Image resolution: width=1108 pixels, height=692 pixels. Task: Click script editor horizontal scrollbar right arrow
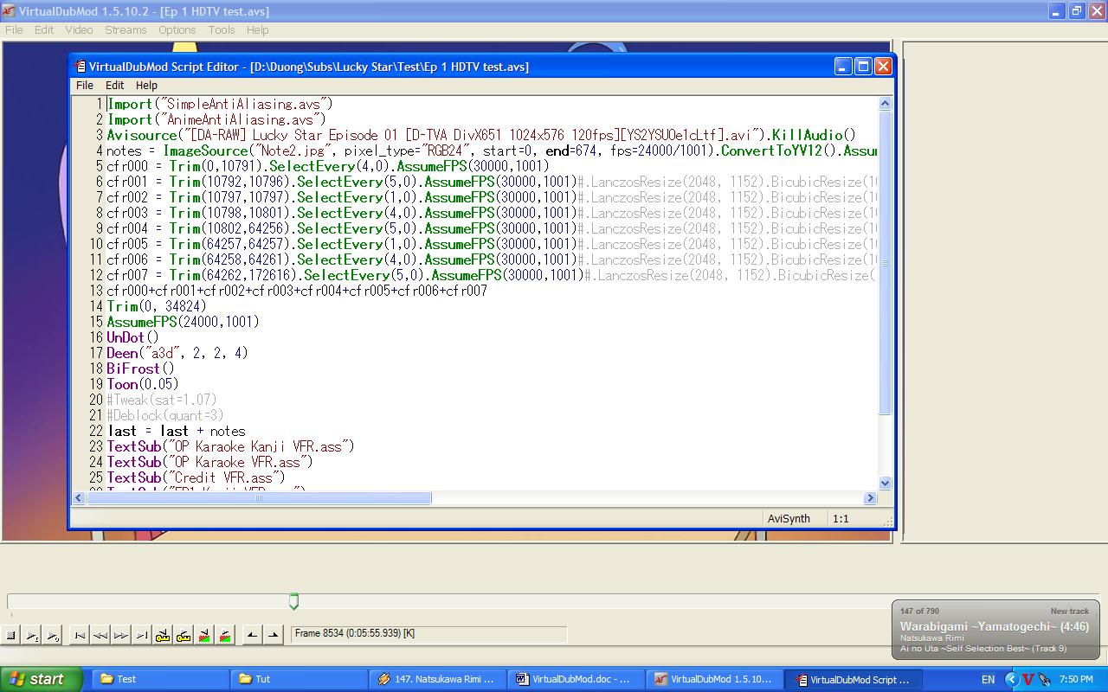point(870,497)
